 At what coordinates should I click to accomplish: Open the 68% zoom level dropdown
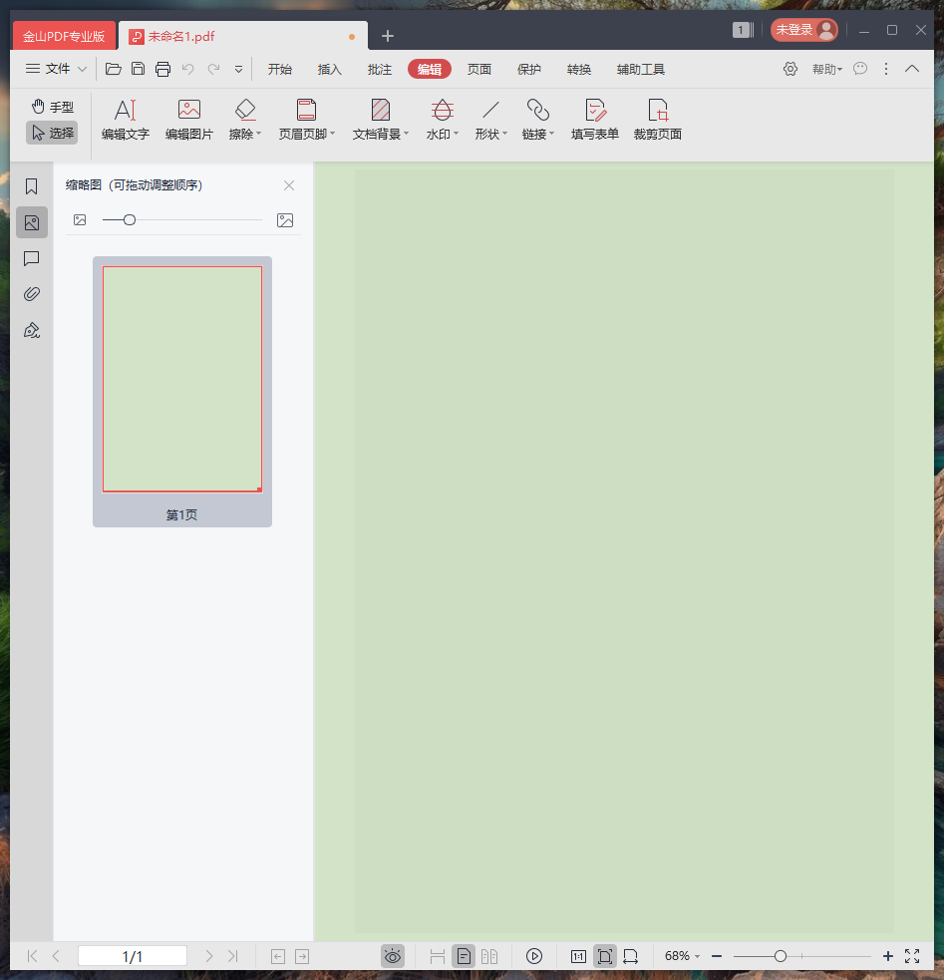683,956
